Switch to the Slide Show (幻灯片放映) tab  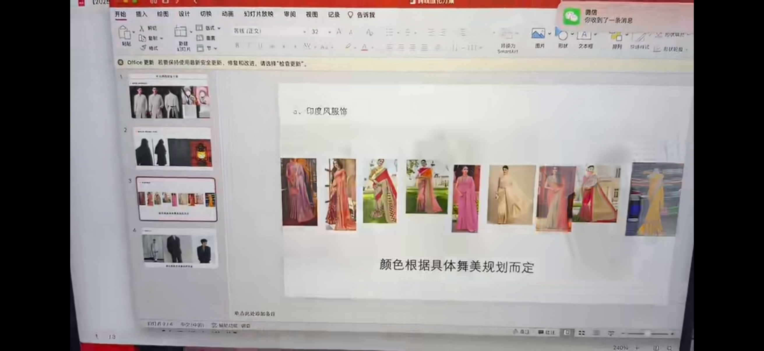click(x=258, y=14)
